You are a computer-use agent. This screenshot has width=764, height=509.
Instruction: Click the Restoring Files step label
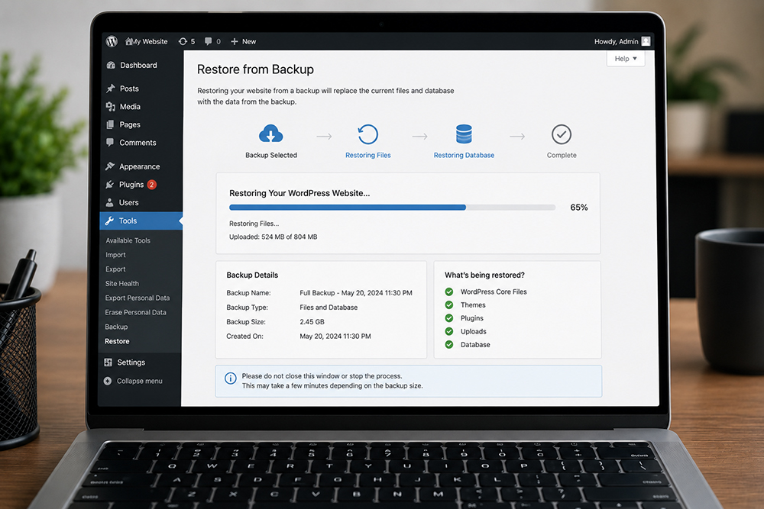click(x=368, y=155)
